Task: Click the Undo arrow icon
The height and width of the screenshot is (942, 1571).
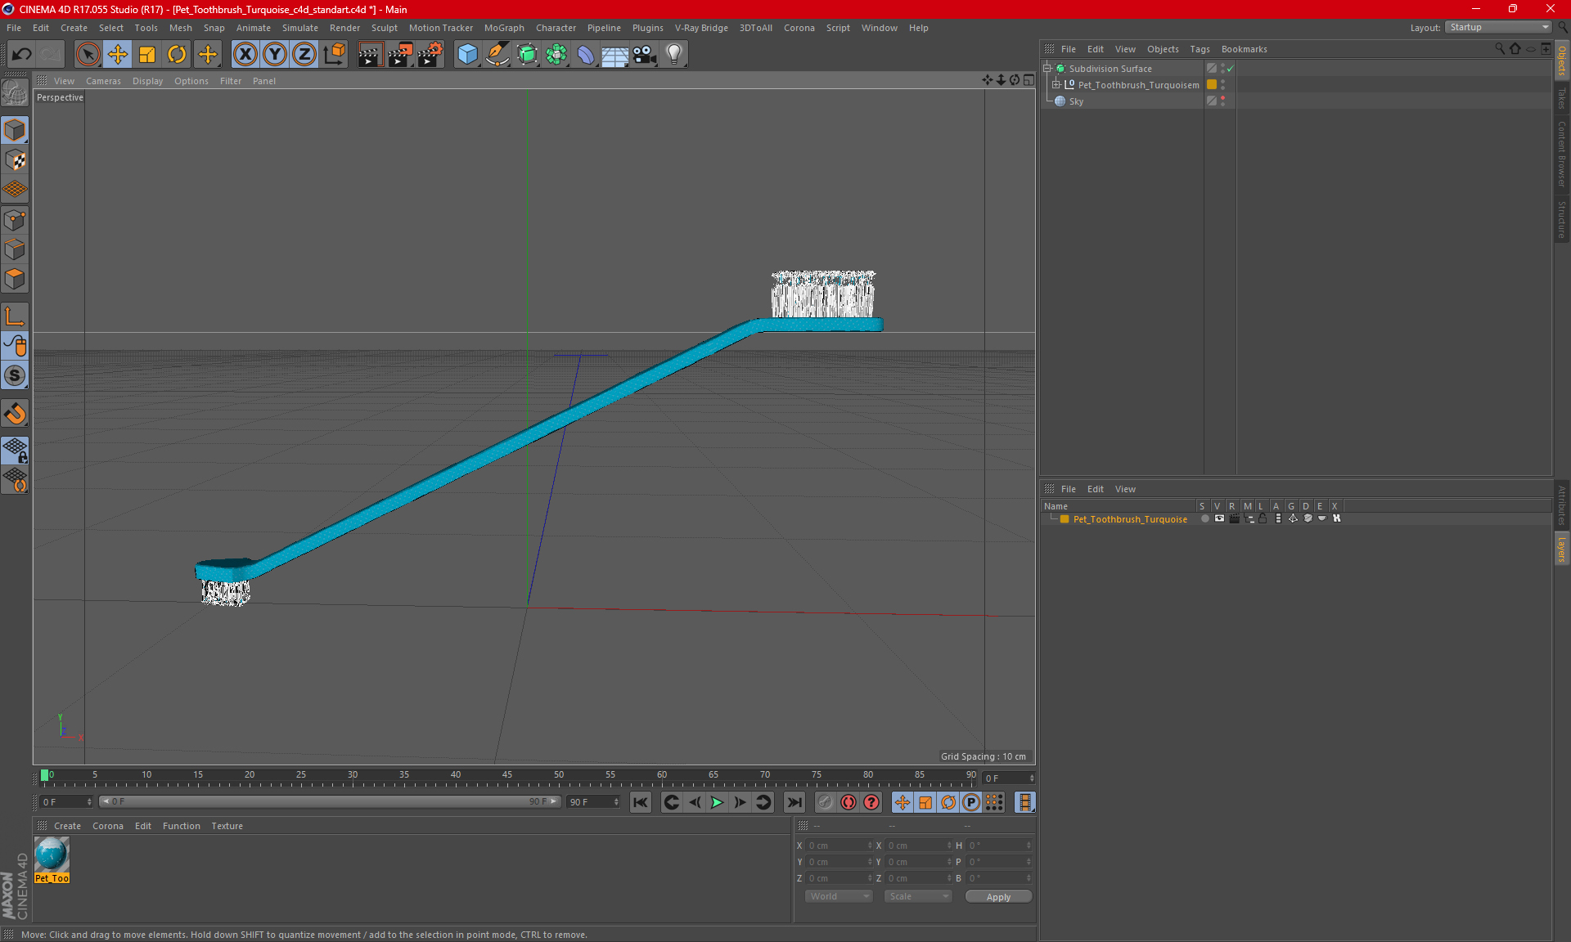Action: 22,55
